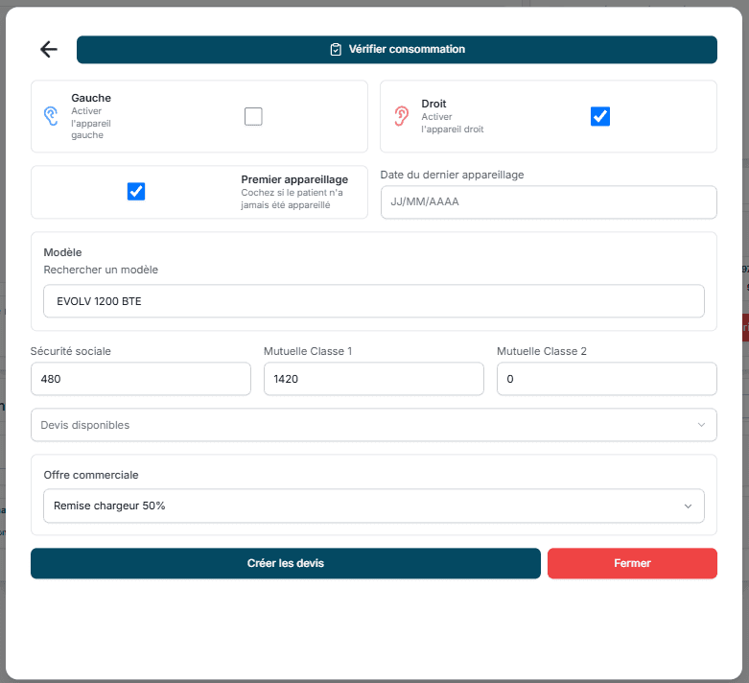Enable the Gauche hearing aid checkbox
Screen dimensions: 749x683
[x=253, y=116]
